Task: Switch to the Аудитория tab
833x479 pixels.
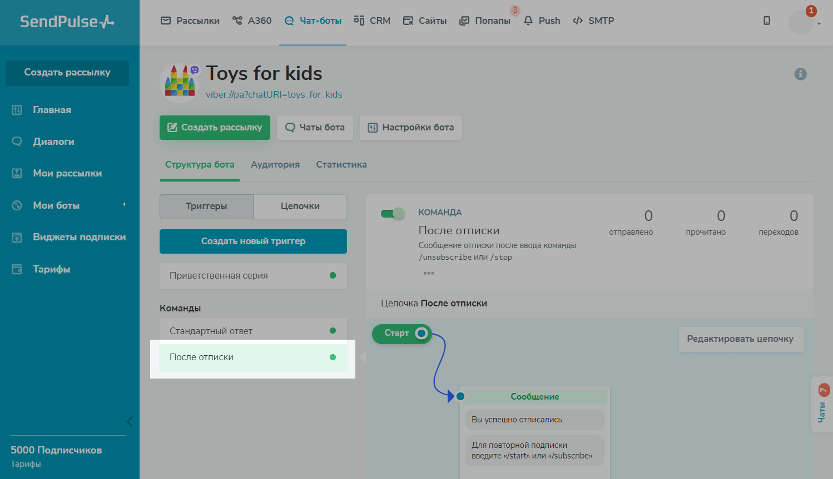Action: pyautogui.click(x=275, y=164)
